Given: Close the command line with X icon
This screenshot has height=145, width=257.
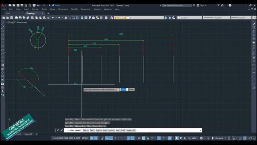Looking at the screenshot, I should (58, 130).
